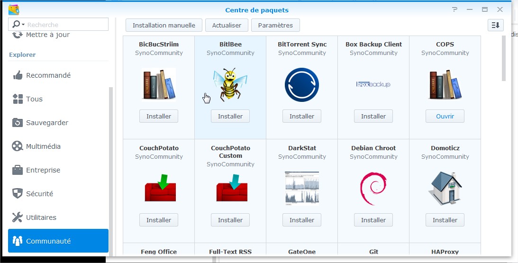Click the GateOne package title
The height and width of the screenshot is (263, 518).
pyautogui.click(x=301, y=252)
